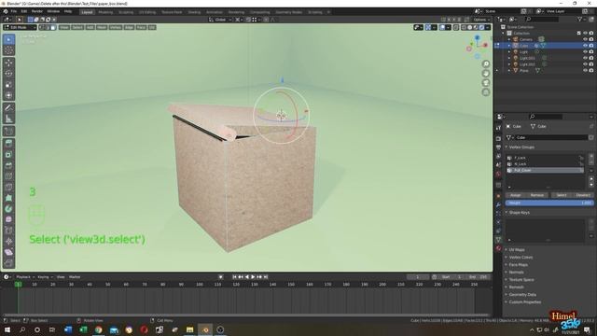Toggle the camera view gizmo
Image resolution: width=597 pixels, height=336 pixels.
486,83
